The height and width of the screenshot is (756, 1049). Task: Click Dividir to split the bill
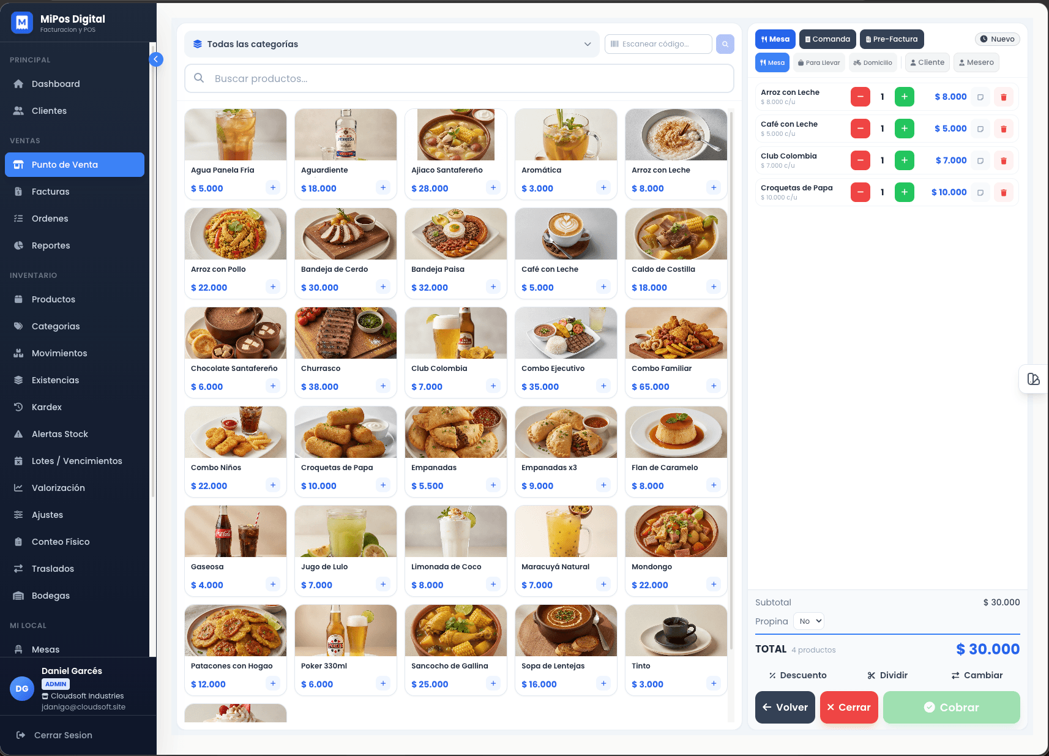coord(887,675)
